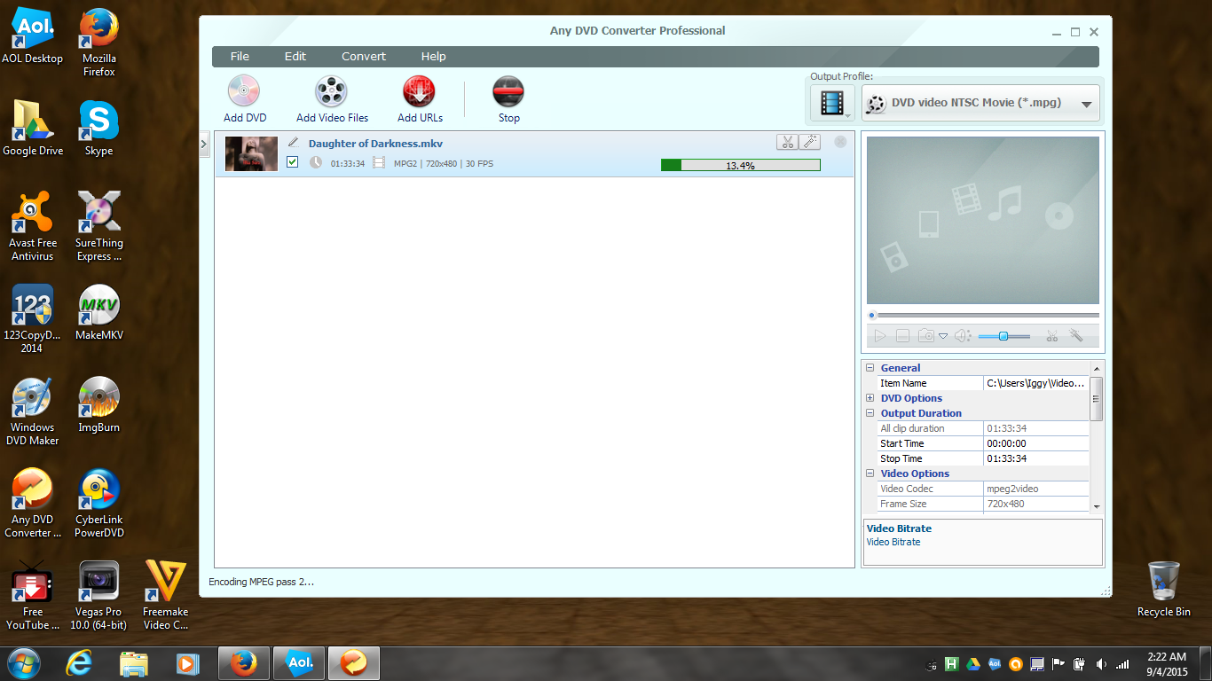Click the magic wand icon under the preview
The image size is (1212, 681).
coord(1076,336)
